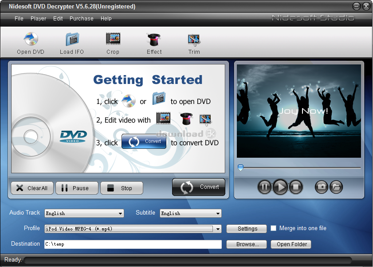Click the trim scissors icon in step 2
373x267 pixels.
pos(205,120)
